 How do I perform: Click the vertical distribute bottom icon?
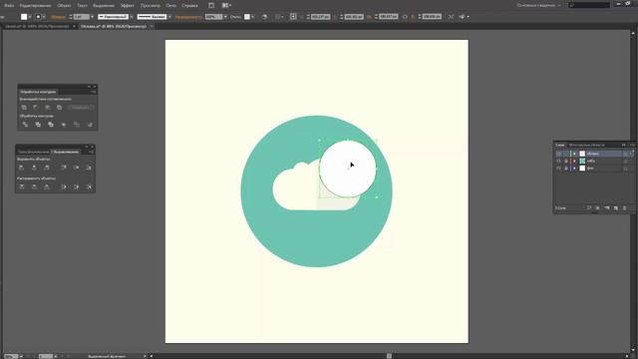pyautogui.click(x=47, y=186)
